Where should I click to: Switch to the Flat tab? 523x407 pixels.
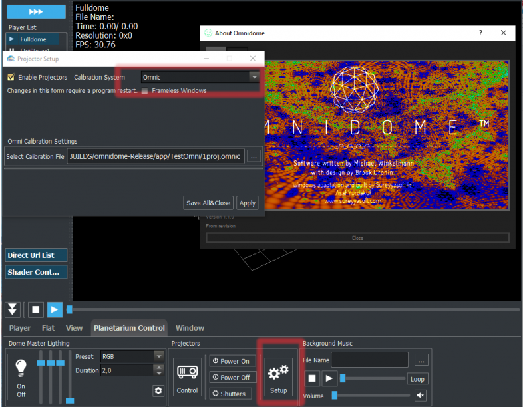pyautogui.click(x=48, y=328)
